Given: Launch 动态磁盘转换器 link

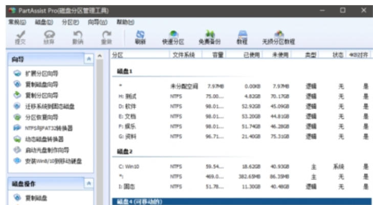Looking at the screenshot, I should [x=45, y=139].
